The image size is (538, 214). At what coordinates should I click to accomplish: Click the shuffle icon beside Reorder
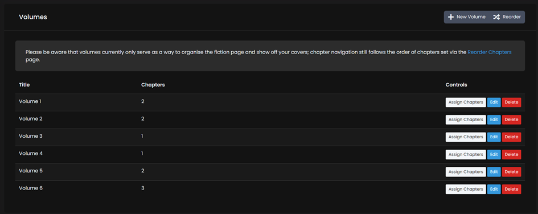pyautogui.click(x=496, y=17)
